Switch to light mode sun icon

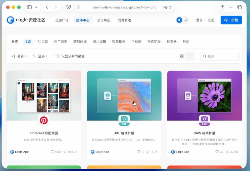click(x=179, y=20)
